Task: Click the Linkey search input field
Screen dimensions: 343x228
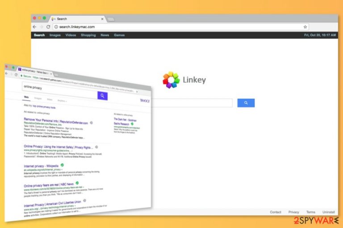Action: pyautogui.click(x=192, y=103)
